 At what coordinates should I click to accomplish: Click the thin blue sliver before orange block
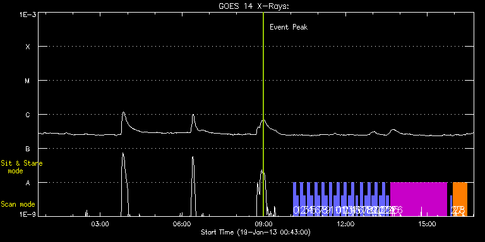click(x=451, y=206)
